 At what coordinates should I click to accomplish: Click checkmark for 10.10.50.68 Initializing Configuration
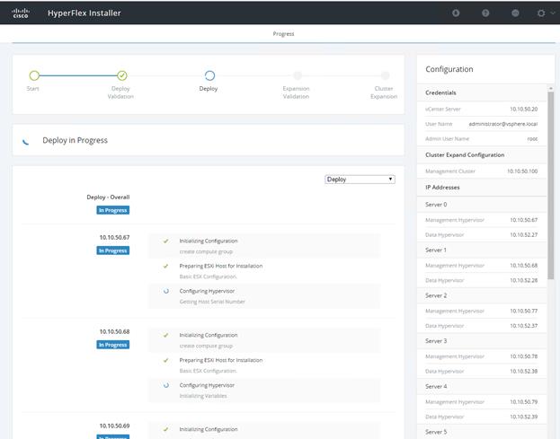coord(165,335)
